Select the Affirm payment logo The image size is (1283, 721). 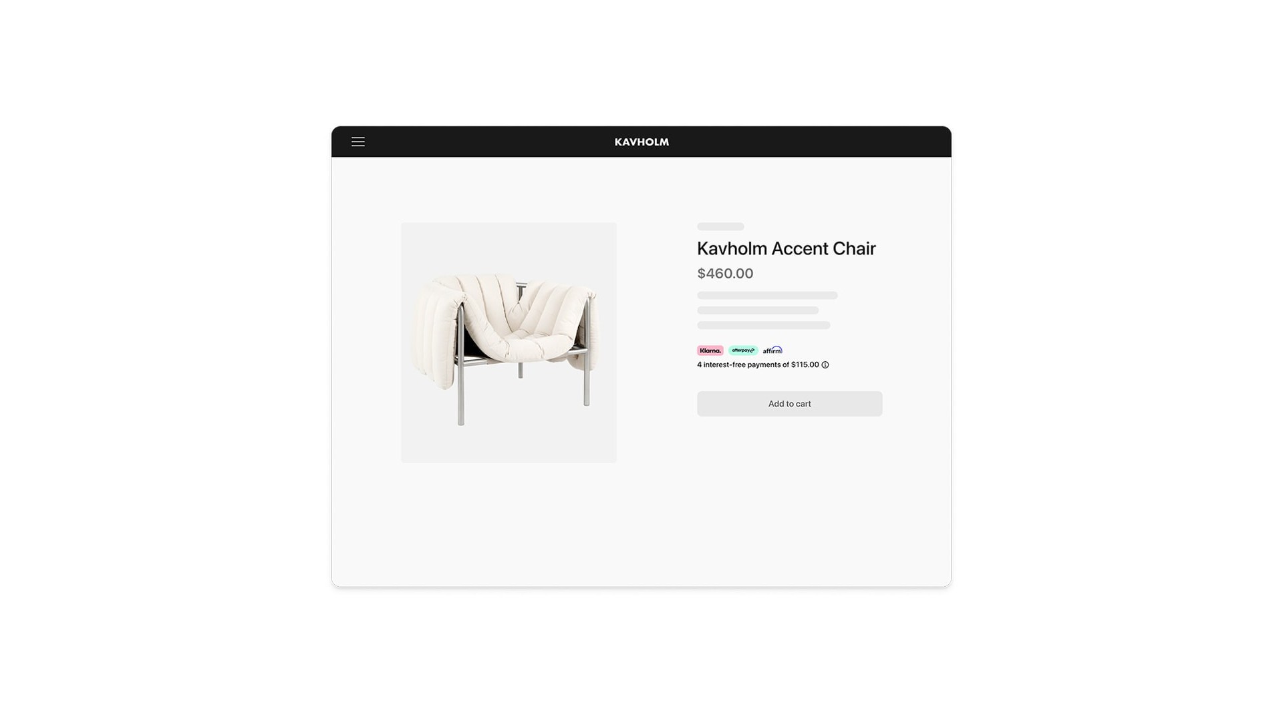pos(772,350)
